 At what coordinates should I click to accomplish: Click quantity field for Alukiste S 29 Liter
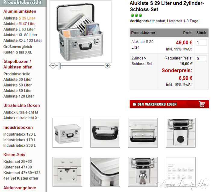pos(201,42)
